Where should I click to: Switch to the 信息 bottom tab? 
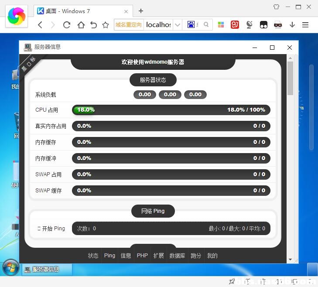[126, 256]
